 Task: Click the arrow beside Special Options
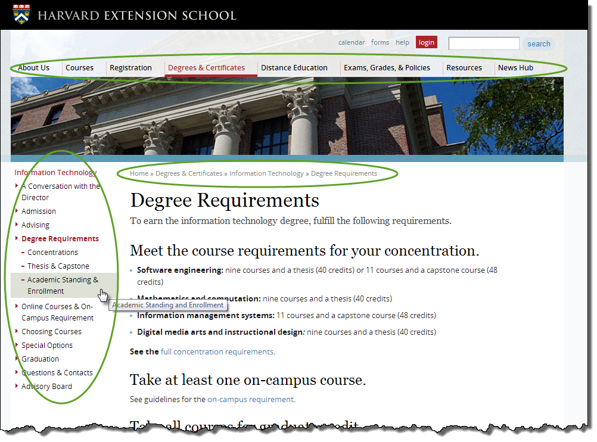click(16, 344)
